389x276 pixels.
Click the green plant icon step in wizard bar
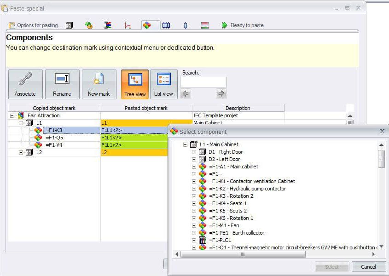pos(89,25)
